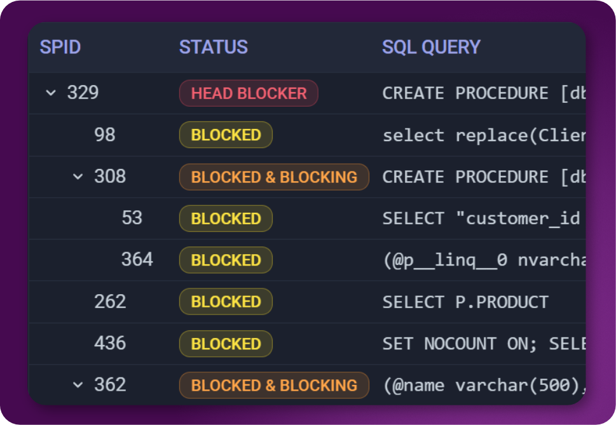Collapse the blocking tree under SPID 329
Image resolution: width=616 pixels, height=425 pixels.
pos(51,93)
